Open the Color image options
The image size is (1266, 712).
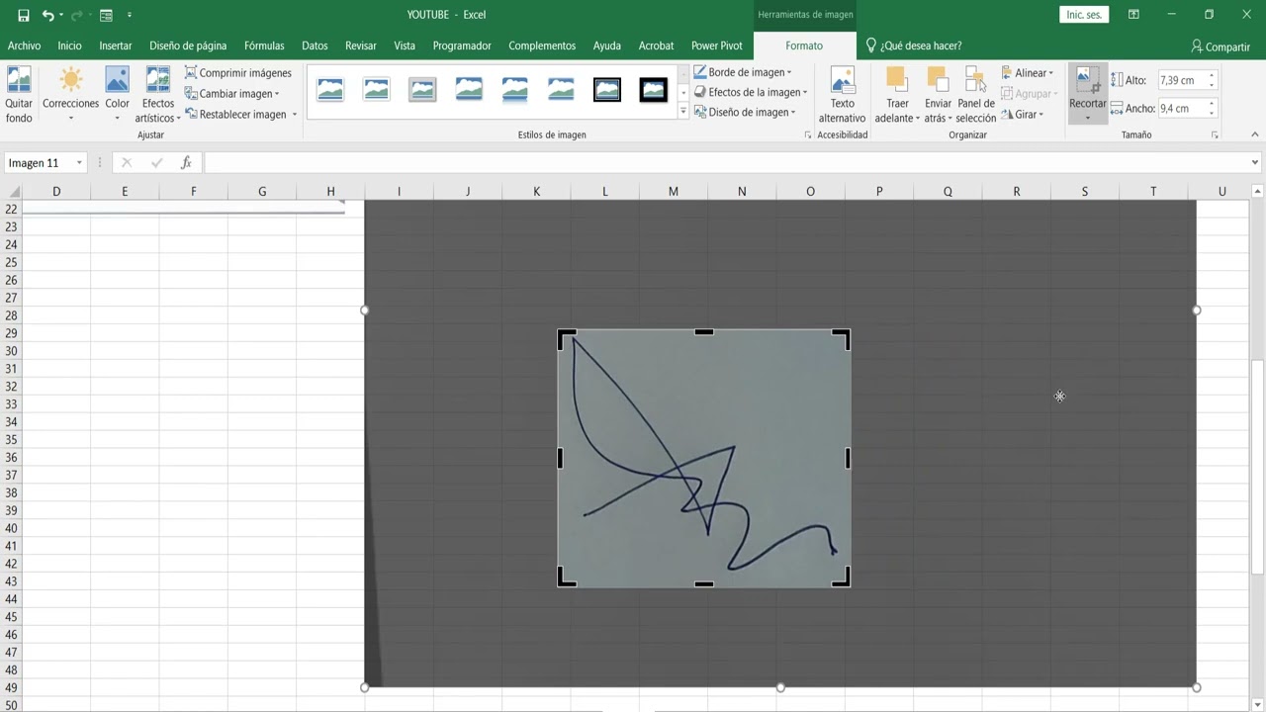(x=117, y=95)
